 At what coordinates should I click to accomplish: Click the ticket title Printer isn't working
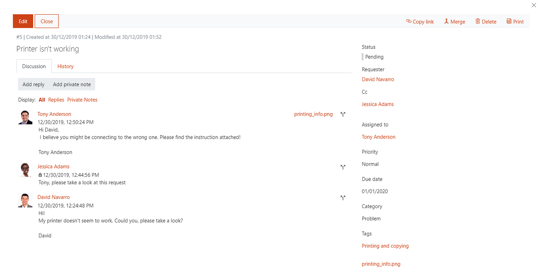pos(48,49)
